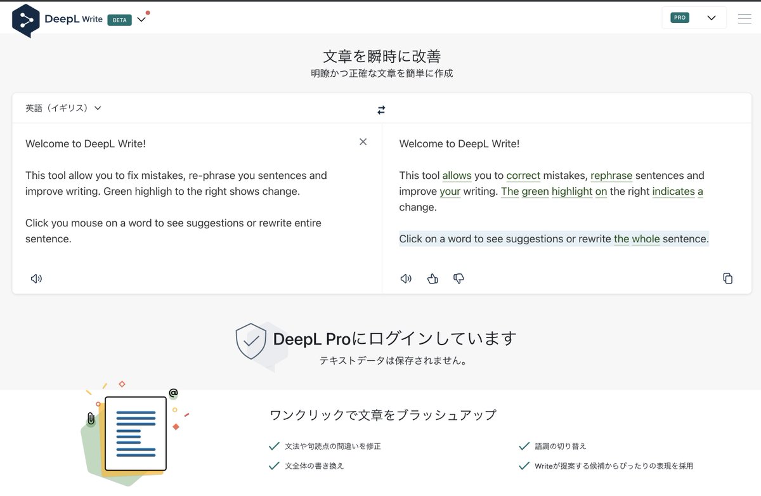Click the ワンクリックで文章をブラッシュアップ heading
761x496 pixels.
383,415
